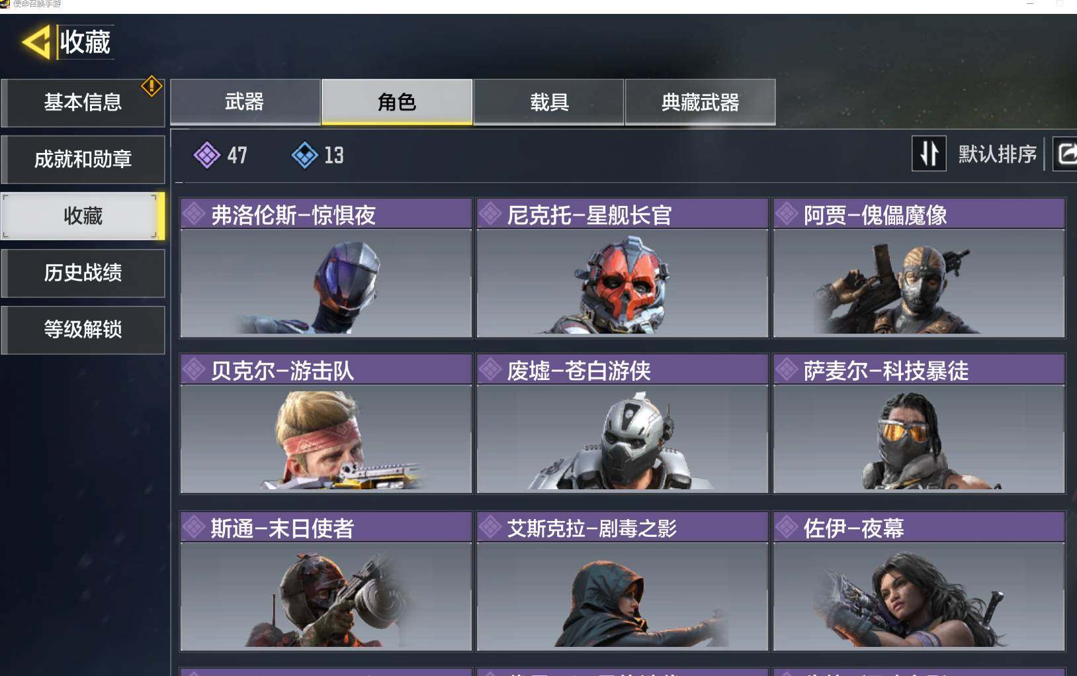Open 历史战绩 in the sidebar
The image size is (1077, 676).
[x=83, y=273]
